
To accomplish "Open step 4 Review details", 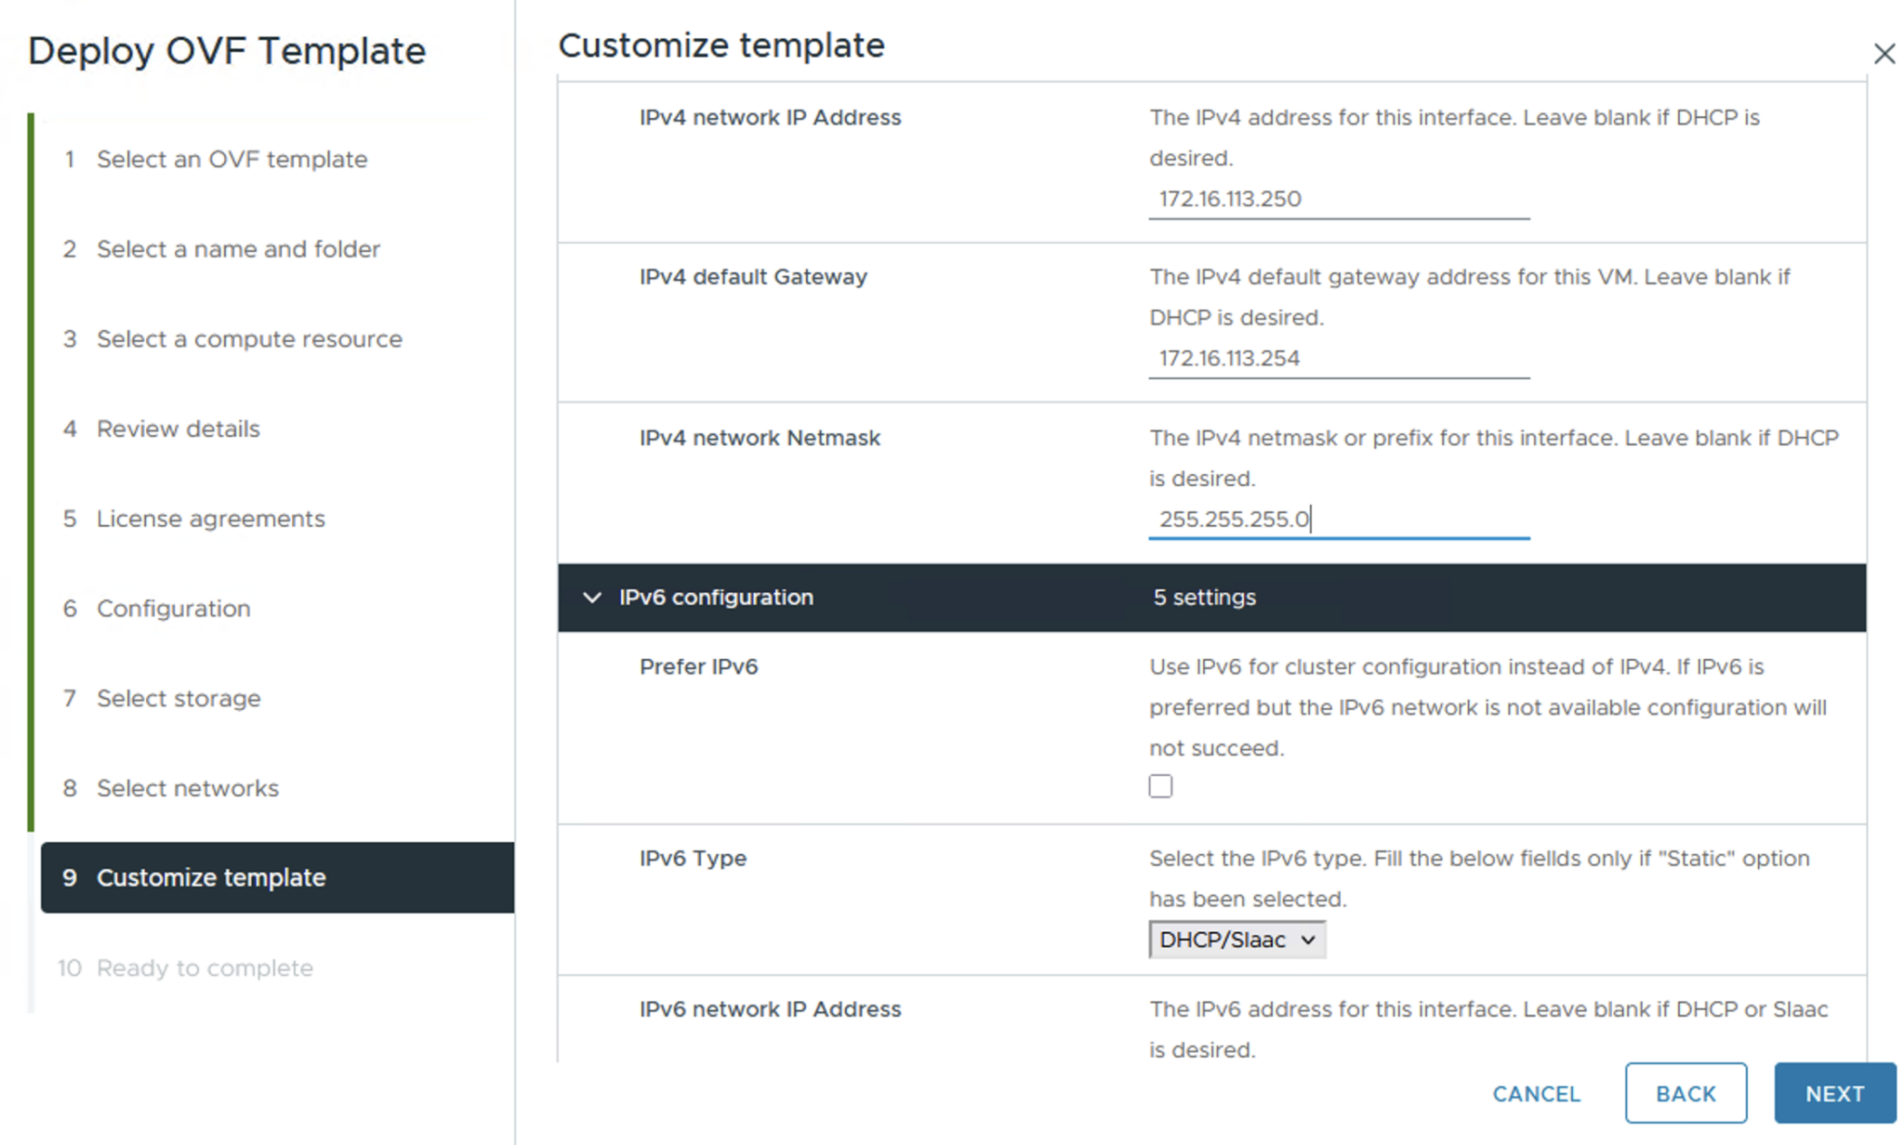I will [x=178, y=428].
